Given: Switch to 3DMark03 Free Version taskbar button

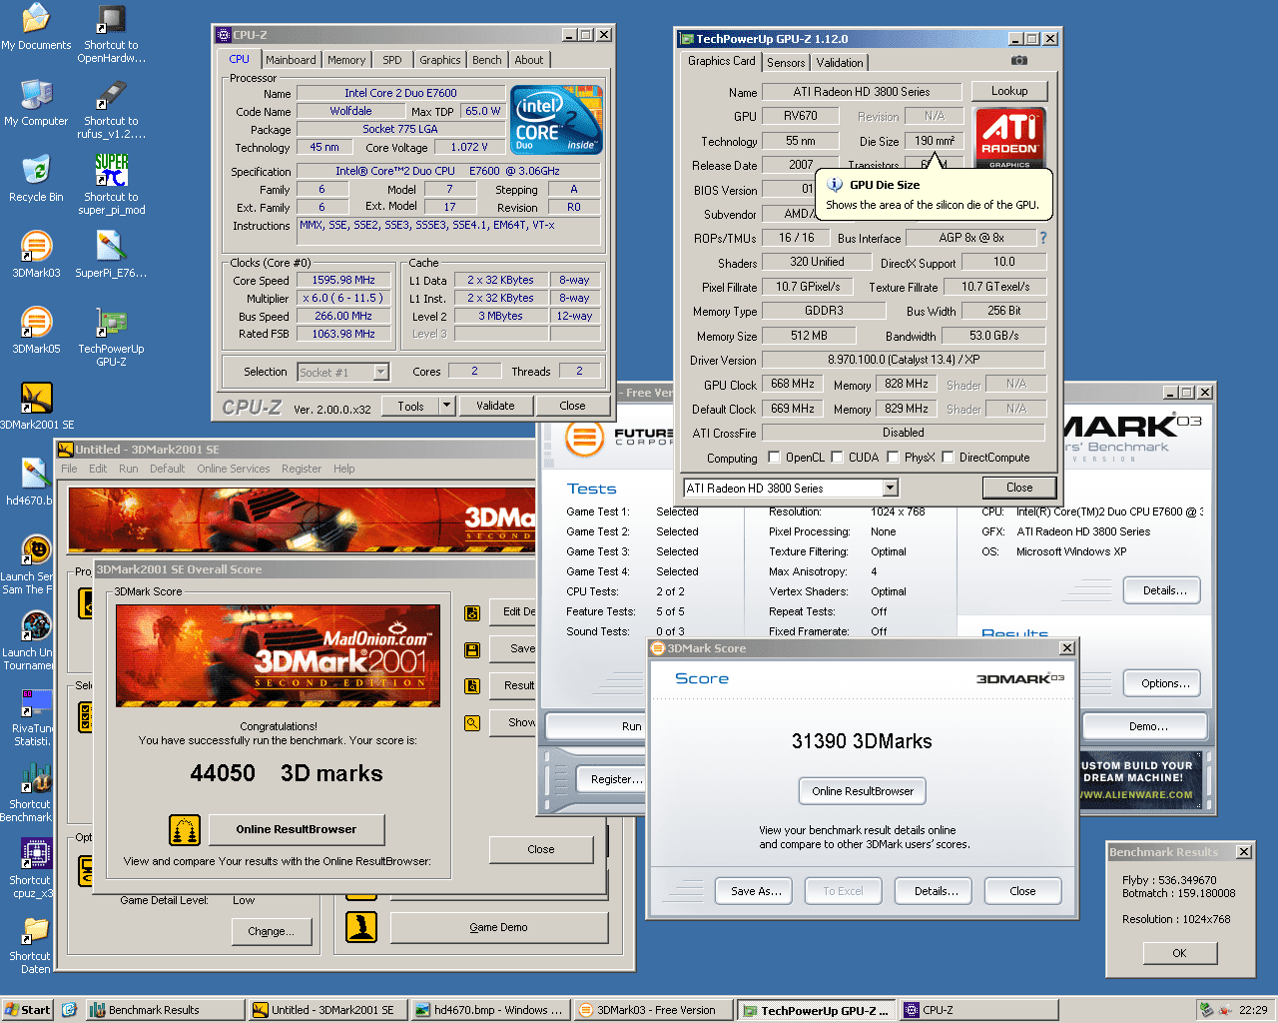Looking at the screenshot, I should click(x=653, y=1010).
